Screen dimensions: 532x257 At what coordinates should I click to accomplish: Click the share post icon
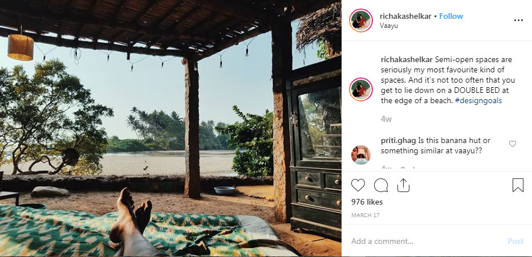pyautogui.click(x=403, y=185)
